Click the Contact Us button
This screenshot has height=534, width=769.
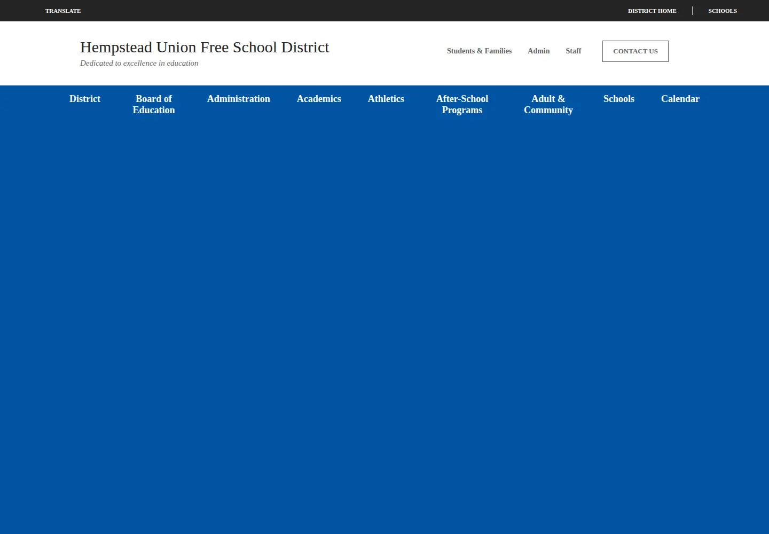click(x=635, y=51)
